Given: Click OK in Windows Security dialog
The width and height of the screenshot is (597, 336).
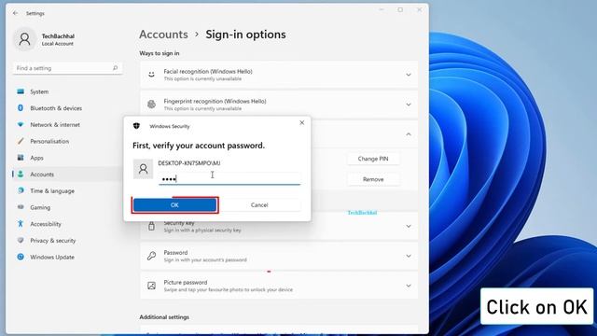Looking at the screenshot, I should click(174, 205).
